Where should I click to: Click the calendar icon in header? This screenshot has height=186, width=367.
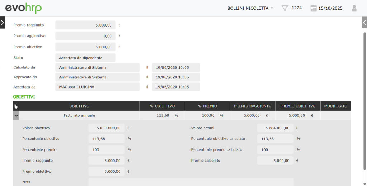click(x=314, y=8)
